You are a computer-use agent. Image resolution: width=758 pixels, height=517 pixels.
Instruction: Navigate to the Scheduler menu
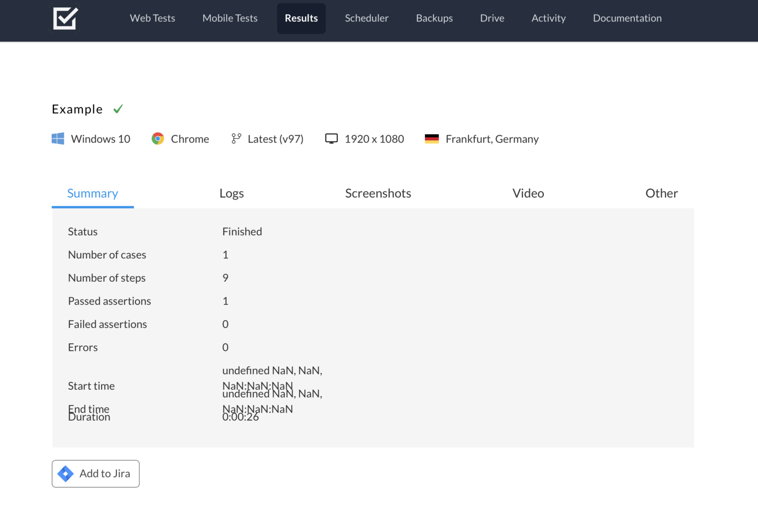pos(366,18)
